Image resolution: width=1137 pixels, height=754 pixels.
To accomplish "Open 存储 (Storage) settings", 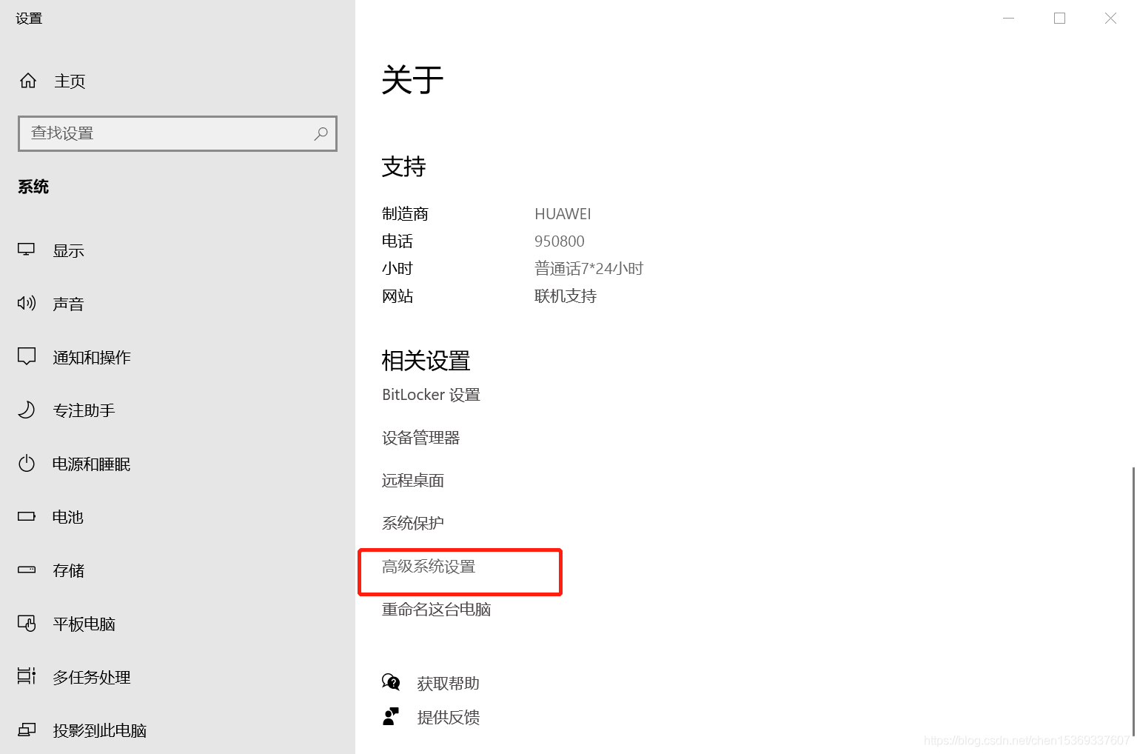I will pos(68,570).
